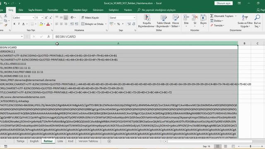Click the decrease decimal icon
Screen dimensions: 265x149
pos(134,24)
